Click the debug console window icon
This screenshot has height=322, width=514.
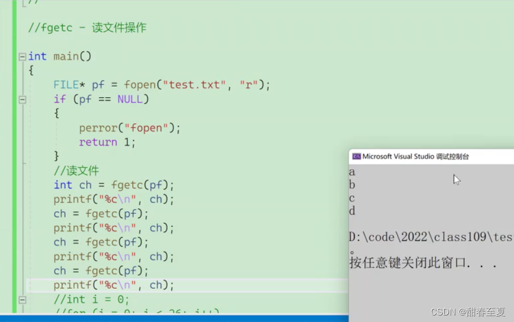[356, 157]
